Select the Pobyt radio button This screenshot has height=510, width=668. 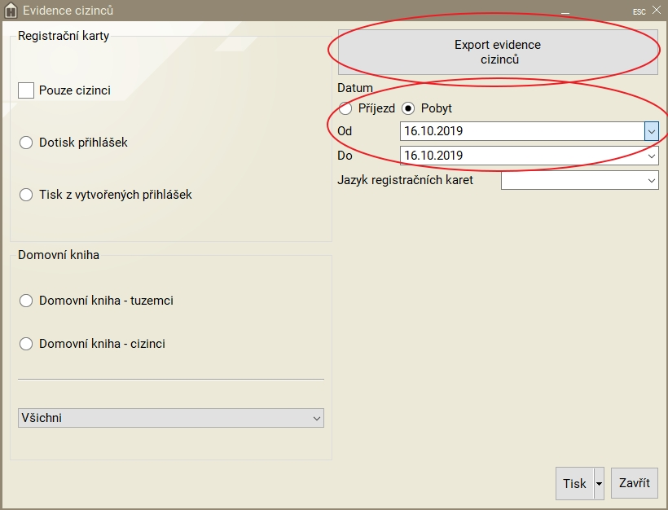(x=409, y=108)
